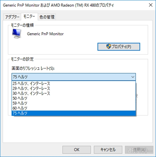Image resolution: width=156 pixels, height=157 pixels.
Task: Open the 色の管理 tab
Action: point(47,17)
